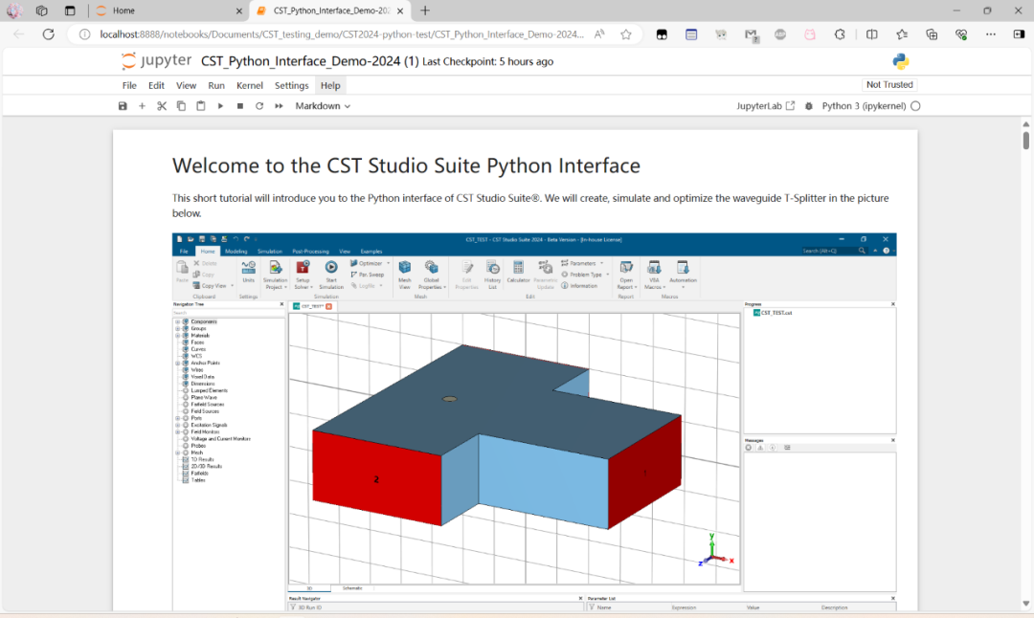Cut the selected cell with scissors icon
Screen dimensions: 1034x618
click(162, 105)
